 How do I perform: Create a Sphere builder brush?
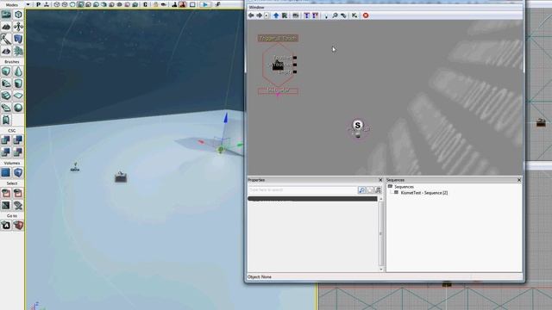18,108
